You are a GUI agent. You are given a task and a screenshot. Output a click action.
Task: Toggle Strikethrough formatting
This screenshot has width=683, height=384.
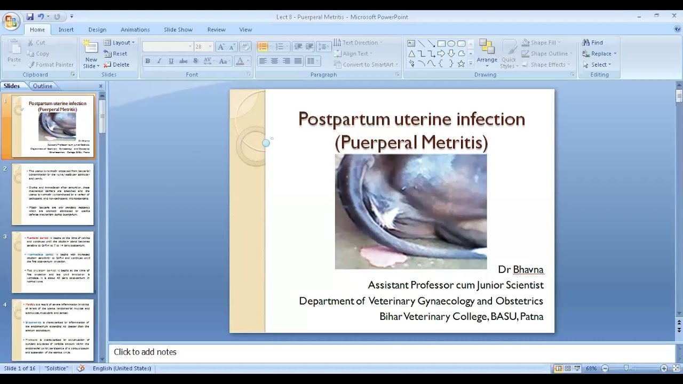(x=184, y=61)
